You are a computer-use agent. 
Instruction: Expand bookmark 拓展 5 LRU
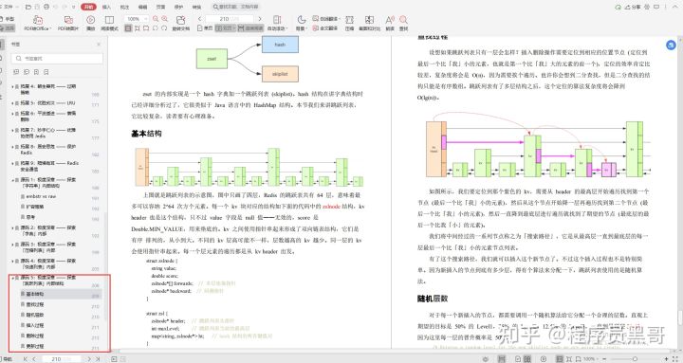(12, 103)
